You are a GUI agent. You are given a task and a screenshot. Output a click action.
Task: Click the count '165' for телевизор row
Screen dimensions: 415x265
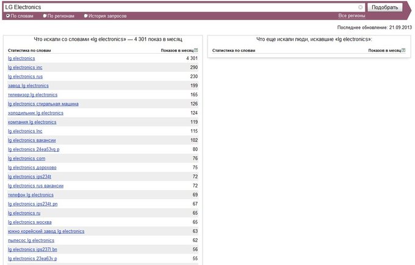coord(194,95)
